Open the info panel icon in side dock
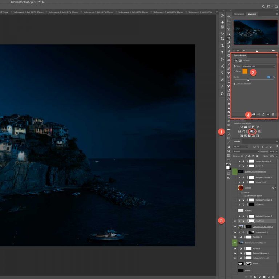 [x=222, y=16]
